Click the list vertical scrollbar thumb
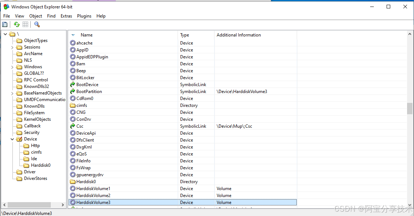The width and height of the screenshot is (414, 216). point(410,108)
